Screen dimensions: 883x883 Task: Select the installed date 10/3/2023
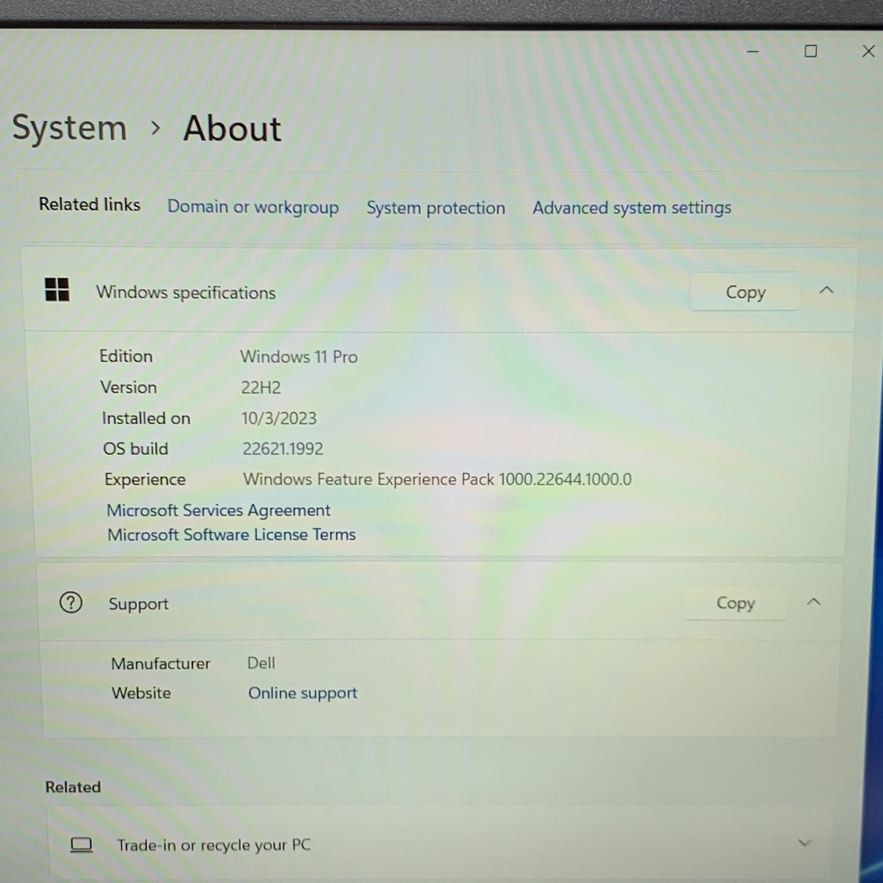pos(279,419)
